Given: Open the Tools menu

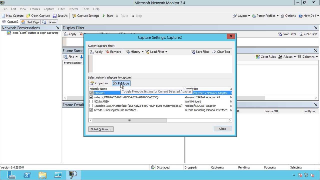Looking at the screenshot, I should pyautogui.click(x=85, y=9).
